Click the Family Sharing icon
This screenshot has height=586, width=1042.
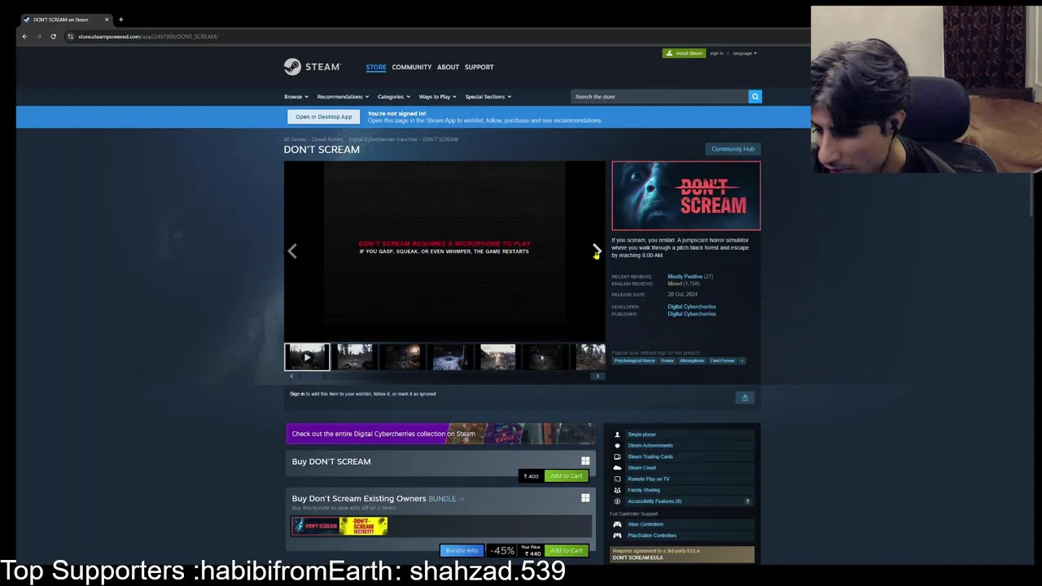point(617,490)
